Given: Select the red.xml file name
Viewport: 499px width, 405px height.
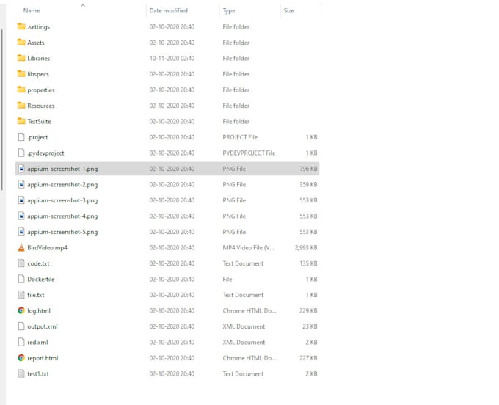Looking at the screenshot, I should coord(37,343).
